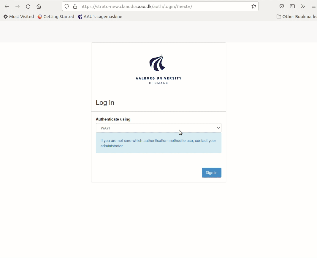Save the page to Pocket

click(x=281, y=6)
